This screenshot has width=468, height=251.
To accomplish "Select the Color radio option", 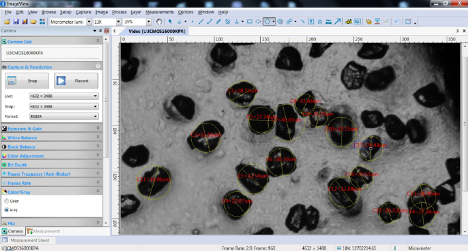I will [7, 201].
